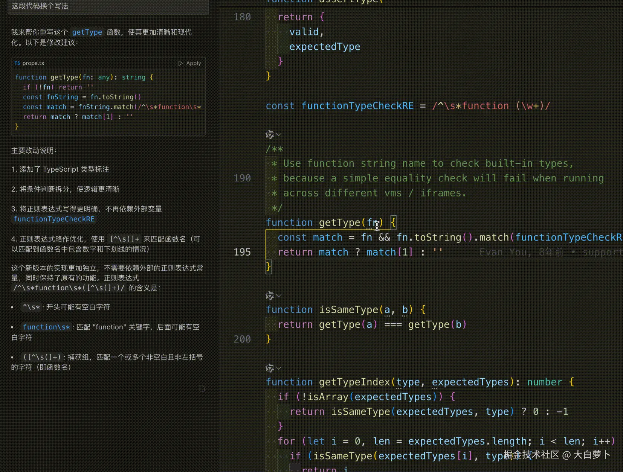Image resolution: width=623 pixels, height=472 pixels.
Task: Click the functionTypeCheckRE inline code chip
Action: point(53,219)
